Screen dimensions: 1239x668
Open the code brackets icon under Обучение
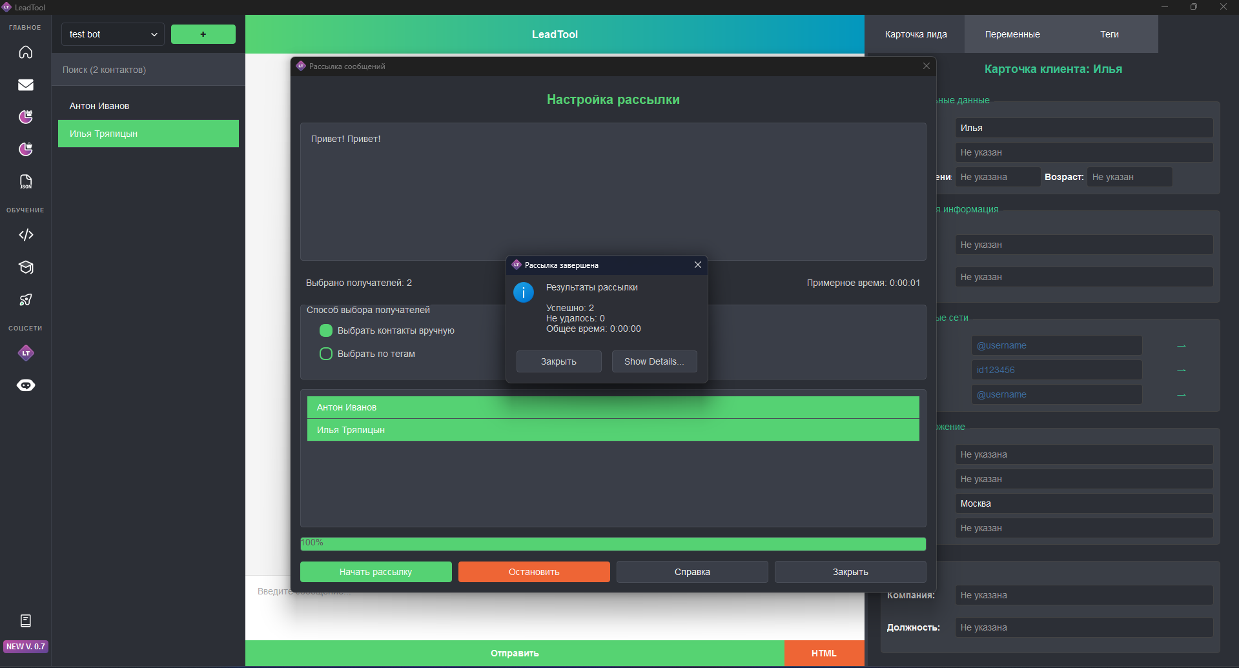pyautogui.click(x=26, y=235)
